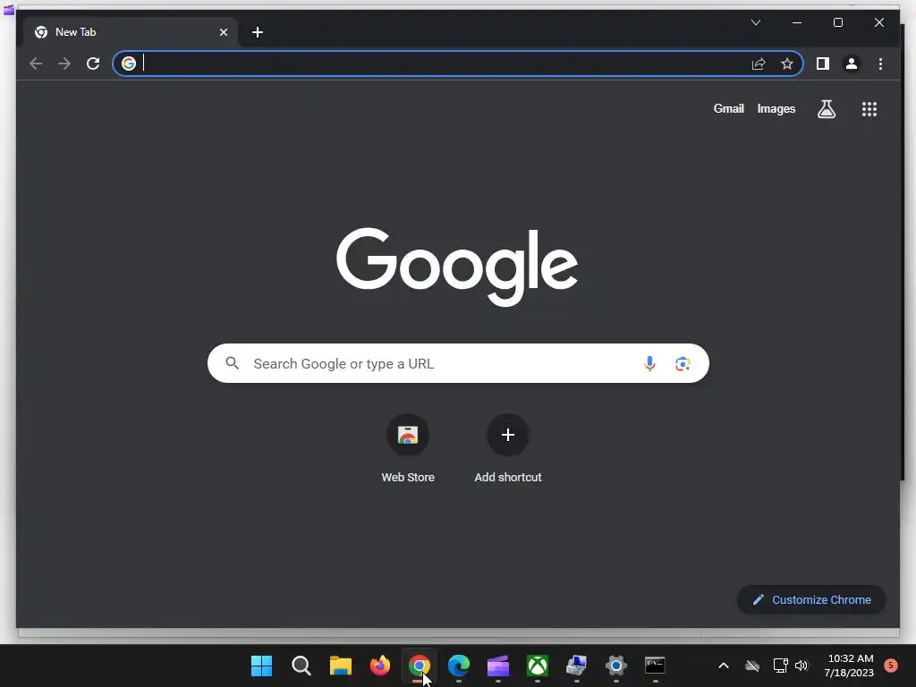This screenshot has width=916, height=687.
Task: Open the Command Prompt taskbar icon
Action: tap(655, 666)
